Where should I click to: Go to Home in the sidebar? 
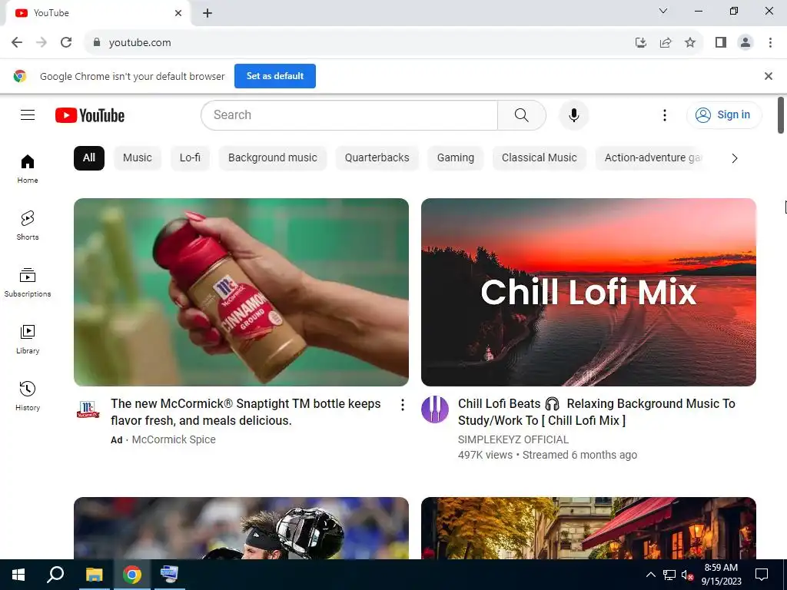click(28, 169)
